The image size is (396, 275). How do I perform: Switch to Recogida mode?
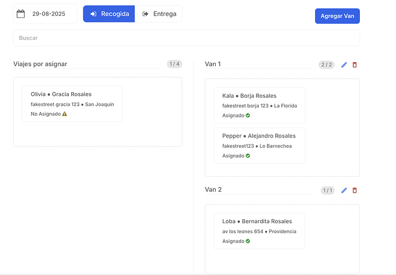point(109,14)
